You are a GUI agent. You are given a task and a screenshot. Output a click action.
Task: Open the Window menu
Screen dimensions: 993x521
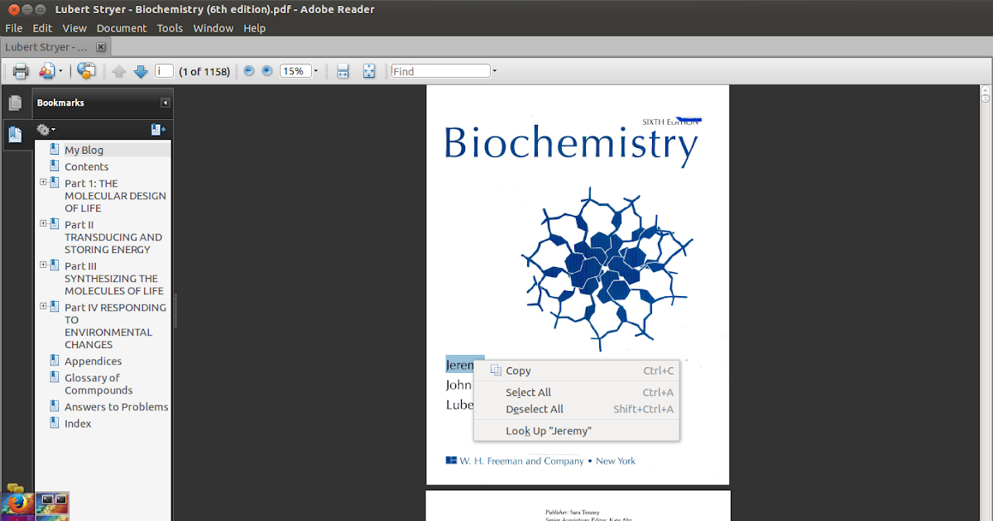coord(213,28)
